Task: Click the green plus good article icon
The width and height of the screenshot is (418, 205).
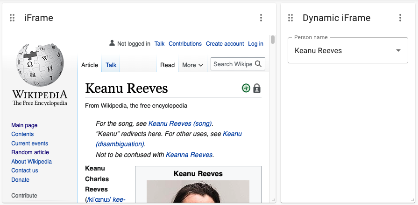Action: pyautogui.click(x=246, y=88)
